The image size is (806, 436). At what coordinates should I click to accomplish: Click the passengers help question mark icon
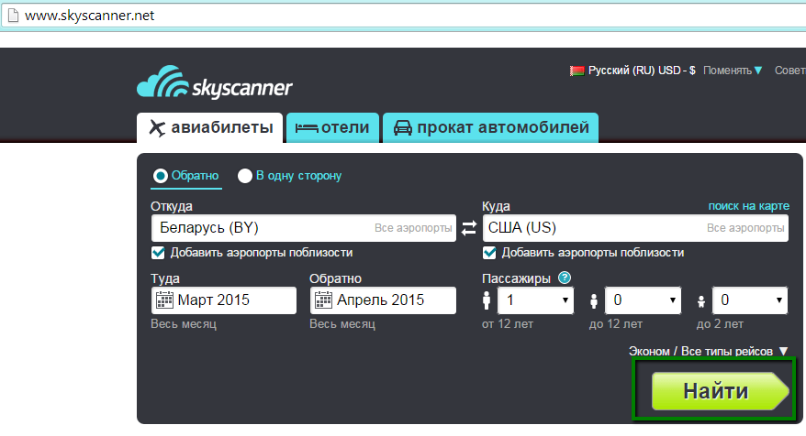coord(565,278)
